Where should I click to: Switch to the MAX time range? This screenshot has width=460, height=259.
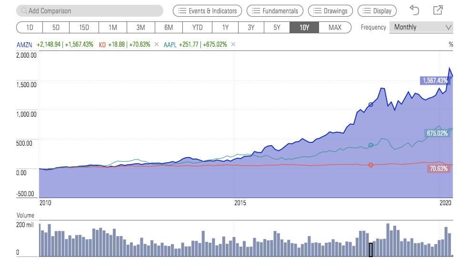click(x=335, y=27)
